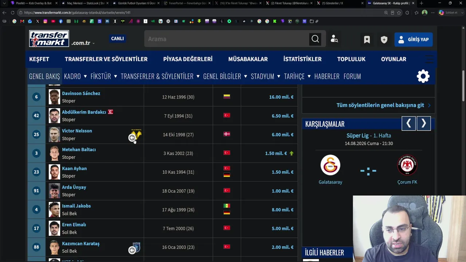The height and width of the screenshot is (262, 466).
Task: Open the KEŞFET menu
Action: (x=39, y=59)
